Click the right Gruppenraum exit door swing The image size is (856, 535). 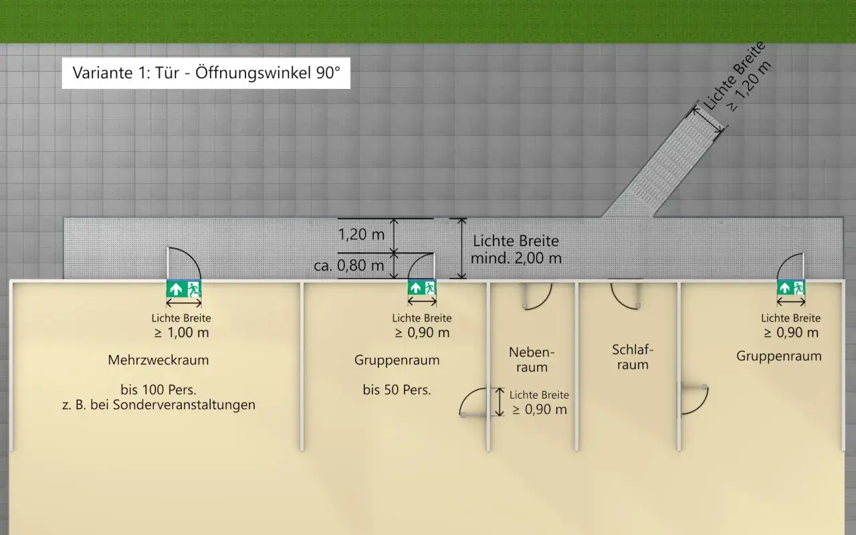790,265
